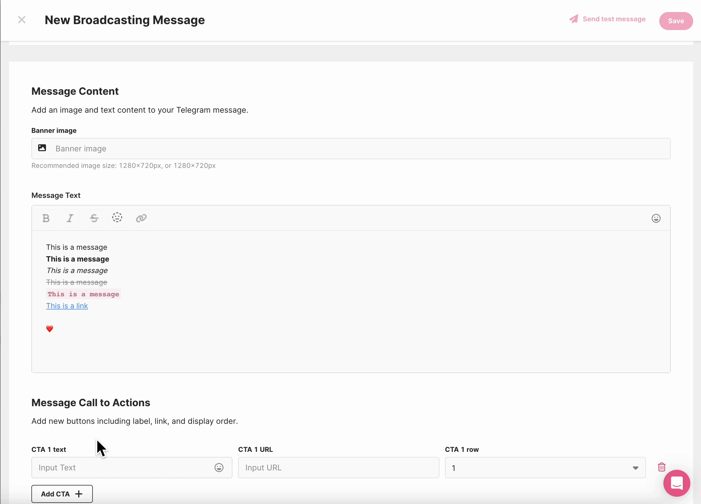
Task: Open the chat support widget
Action: pyautogui.click(x=676, y=483)
